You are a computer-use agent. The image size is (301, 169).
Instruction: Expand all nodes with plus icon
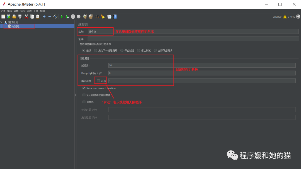pos(44,16)
